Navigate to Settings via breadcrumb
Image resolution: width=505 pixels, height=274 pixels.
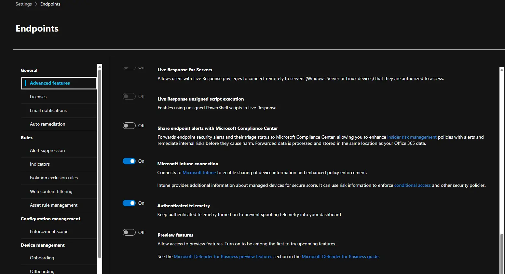(x=24, y=4)
